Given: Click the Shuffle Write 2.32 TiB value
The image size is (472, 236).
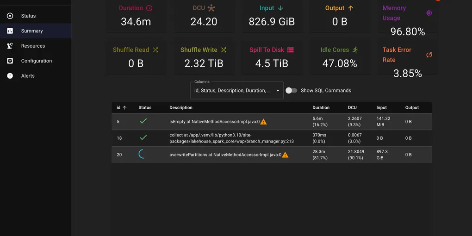Looking at the screenshot, I should [x=204, y=63].
